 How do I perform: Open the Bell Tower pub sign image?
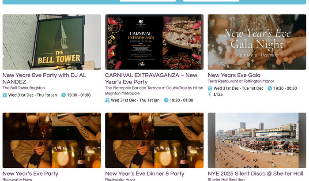pos(52,42)
